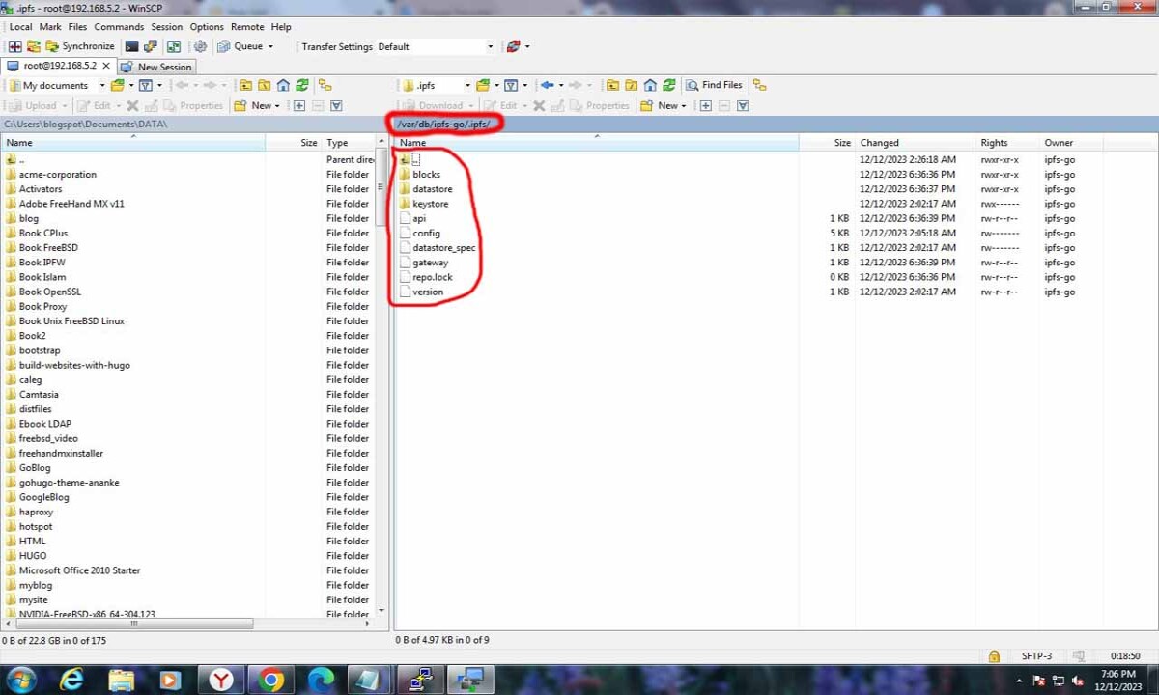Open the Commands menu
The height and width of the screenshot is (695, 1159).
pyautogui.click(x=119, y=27)
